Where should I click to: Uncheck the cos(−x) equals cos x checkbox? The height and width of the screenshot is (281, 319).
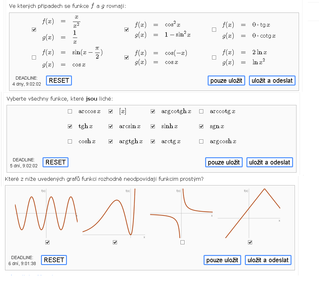click(127, 57)
